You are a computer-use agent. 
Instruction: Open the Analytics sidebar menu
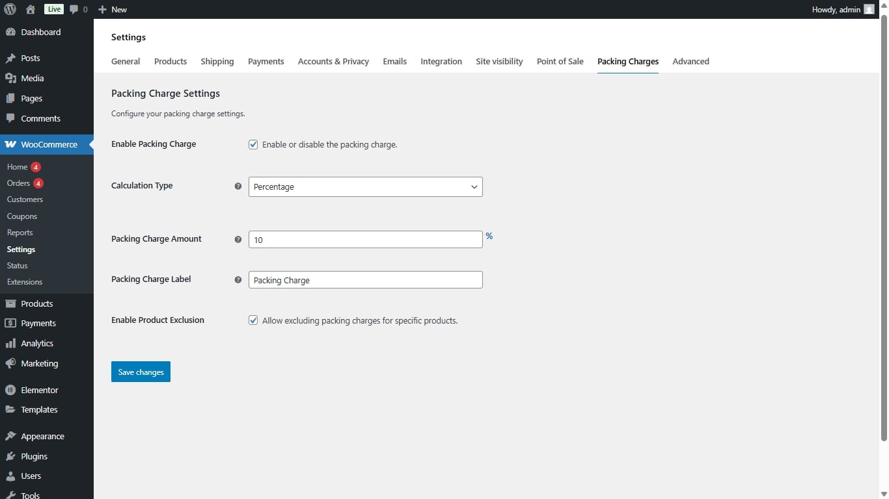point(36,343)
